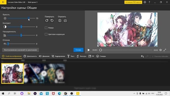Play the preview video
This screenshot has width=170, height=96.
pos(89,50)
